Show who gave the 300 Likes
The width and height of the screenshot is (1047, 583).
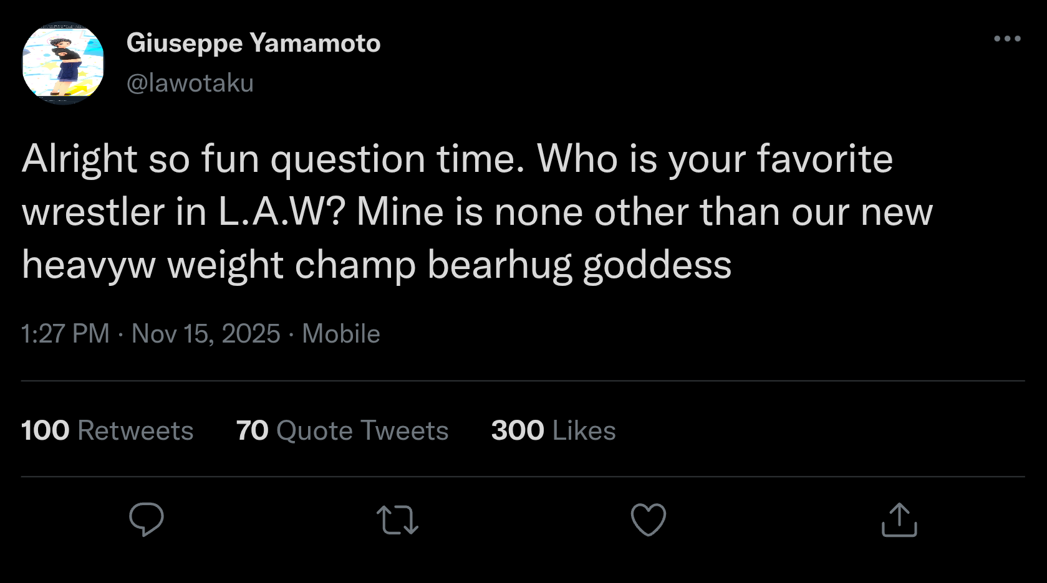(x=553, y=430)
